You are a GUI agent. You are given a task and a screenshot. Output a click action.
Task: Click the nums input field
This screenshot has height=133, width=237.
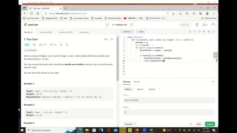(x=169, y=100)
